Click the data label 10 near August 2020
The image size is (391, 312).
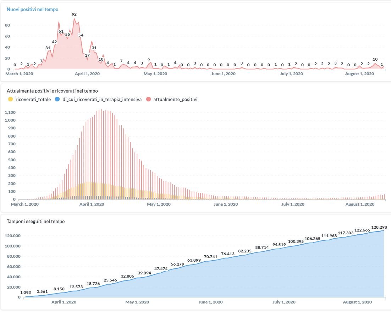[375, 59]
